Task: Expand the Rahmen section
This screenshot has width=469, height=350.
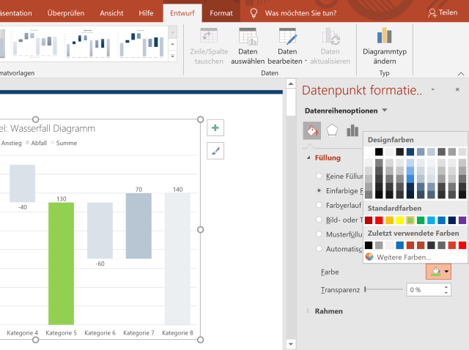Action: click(309, 311)
